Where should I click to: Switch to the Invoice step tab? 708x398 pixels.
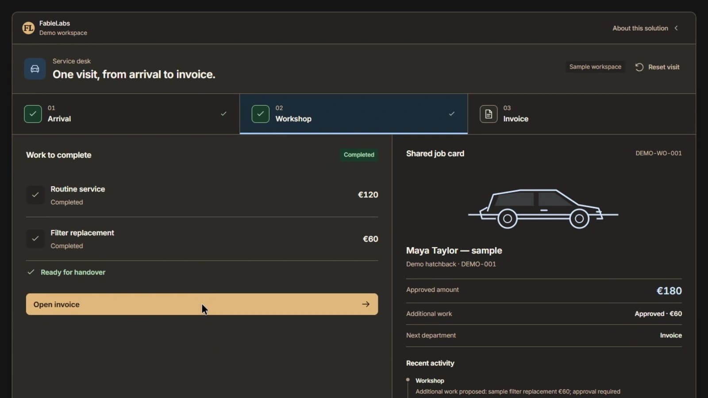581,114
